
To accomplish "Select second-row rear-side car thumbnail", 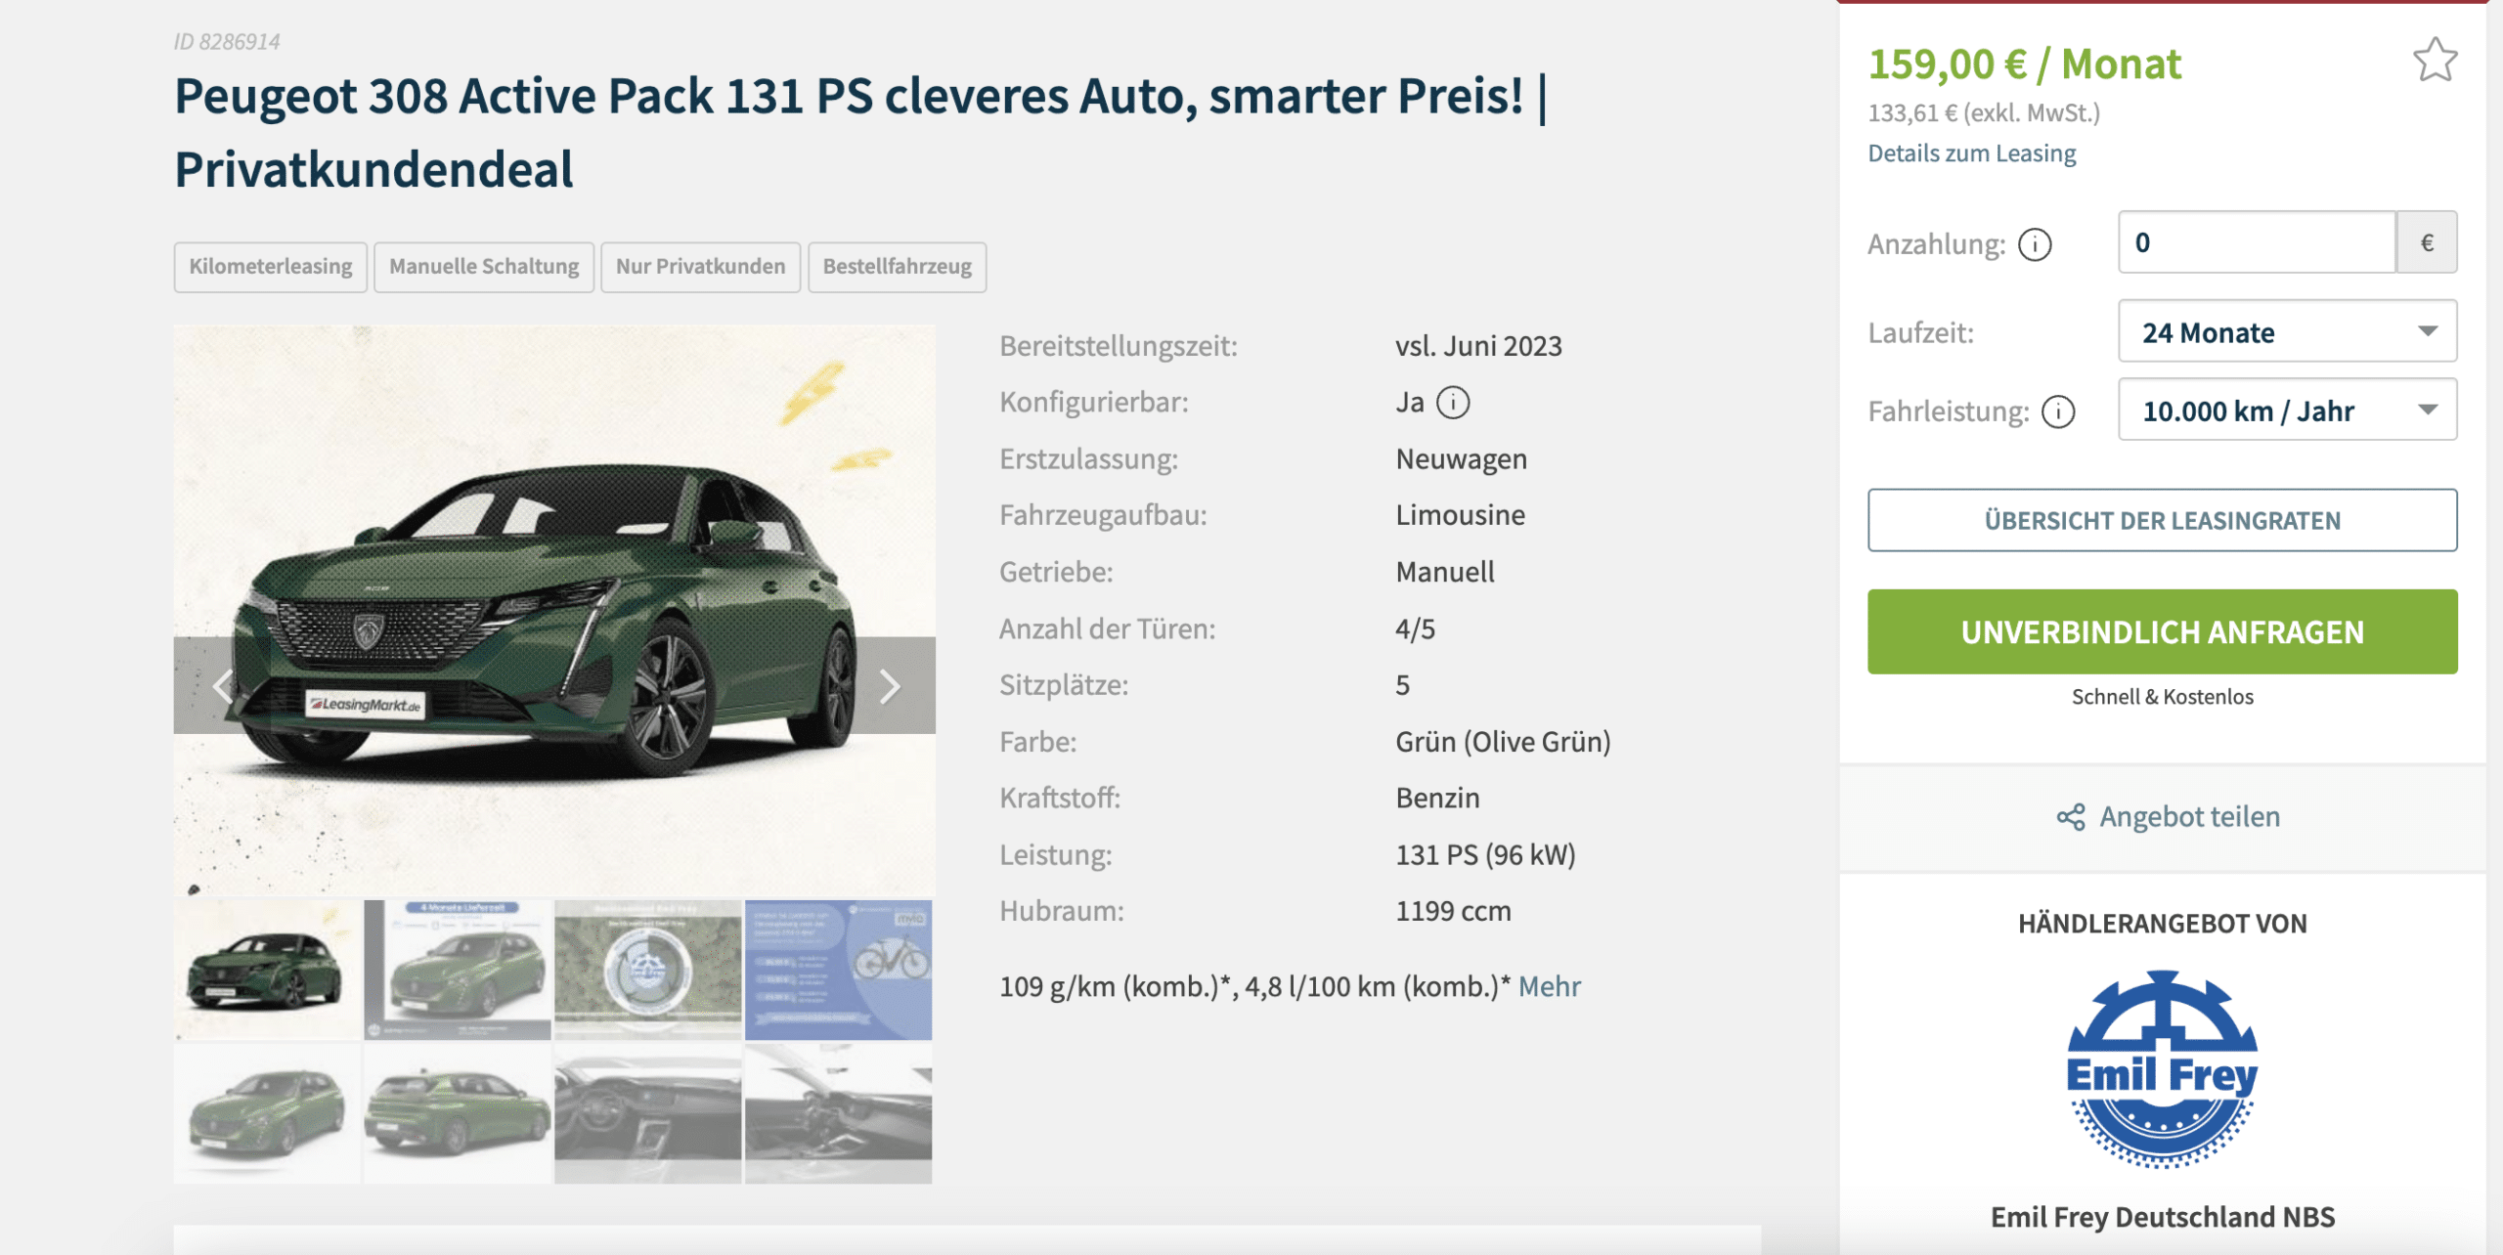I will 458,1113.
